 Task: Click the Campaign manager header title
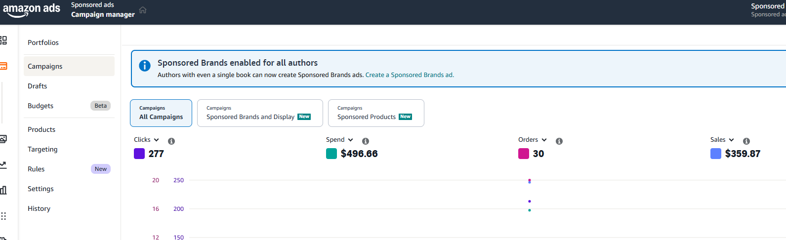tap(103, 14)
